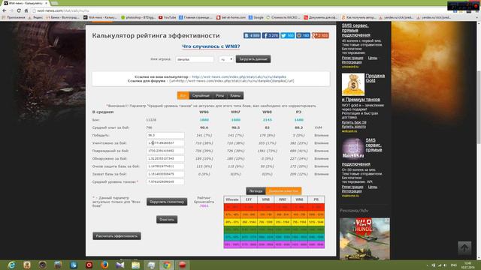
Task: Show the 'Легенда' tab of color table
Action: pos(256,191)
